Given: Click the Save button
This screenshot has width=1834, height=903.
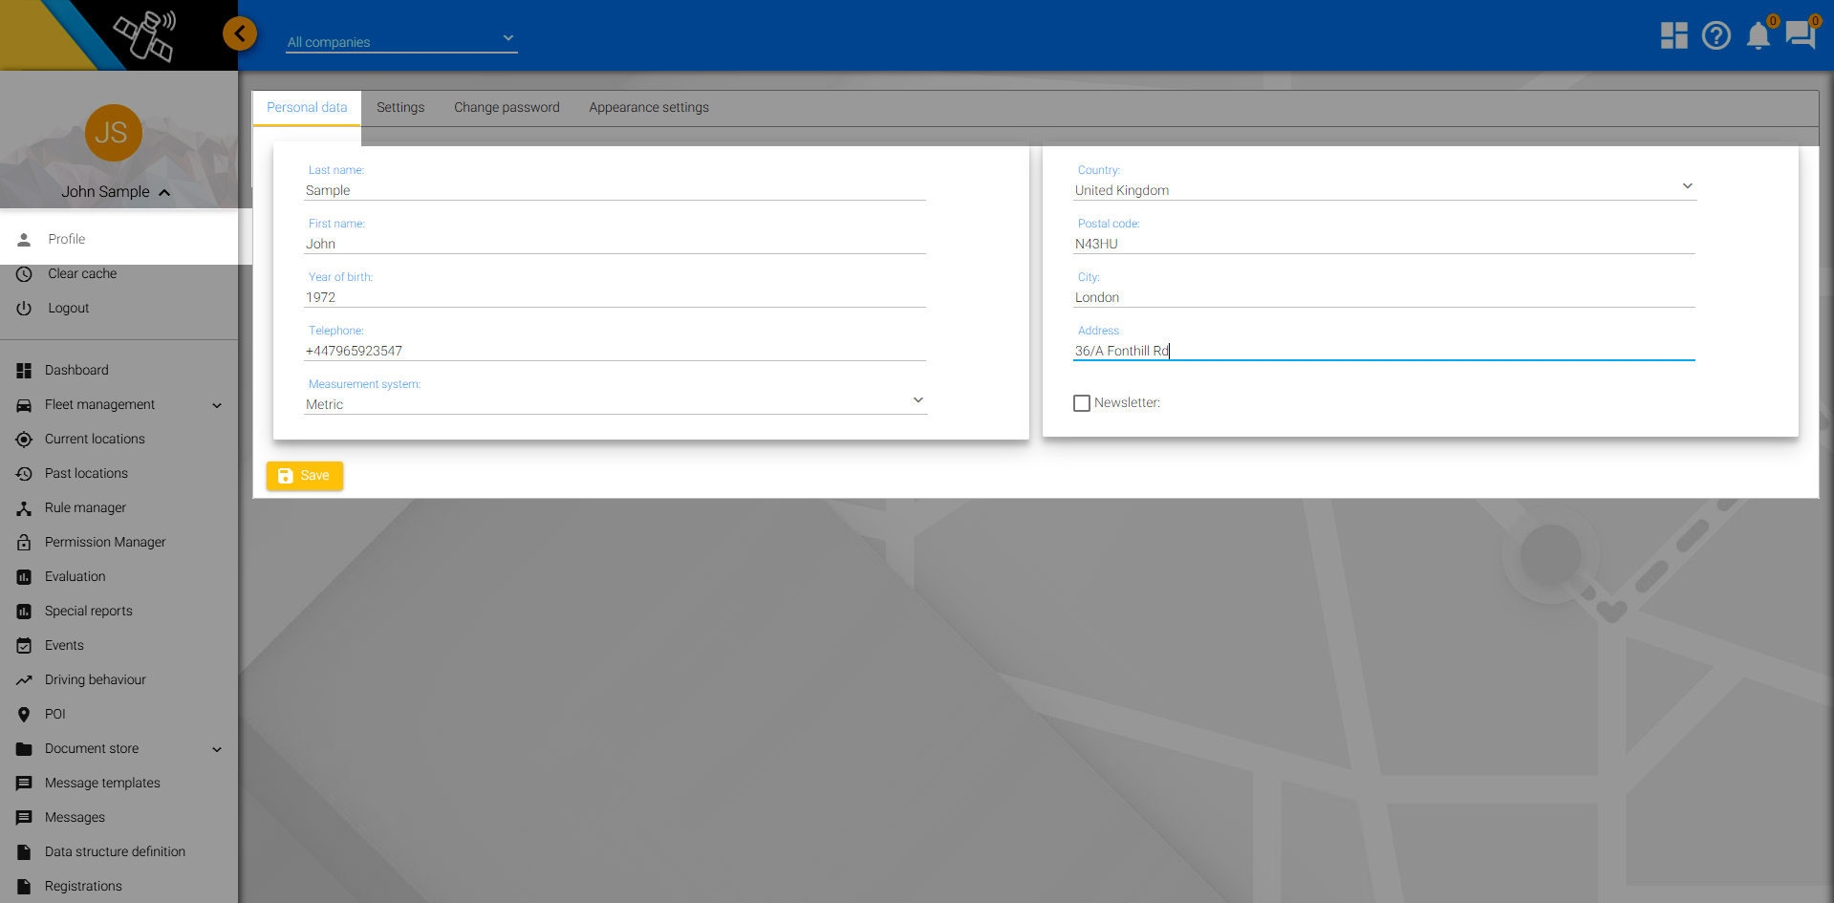Looking at the screenshot, I should pos(305,476).
